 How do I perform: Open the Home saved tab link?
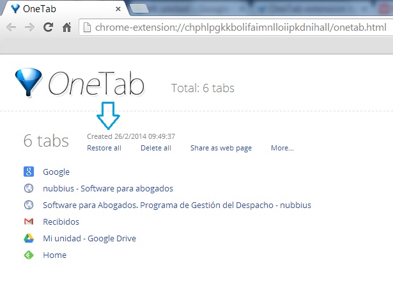tap(55, 255)
